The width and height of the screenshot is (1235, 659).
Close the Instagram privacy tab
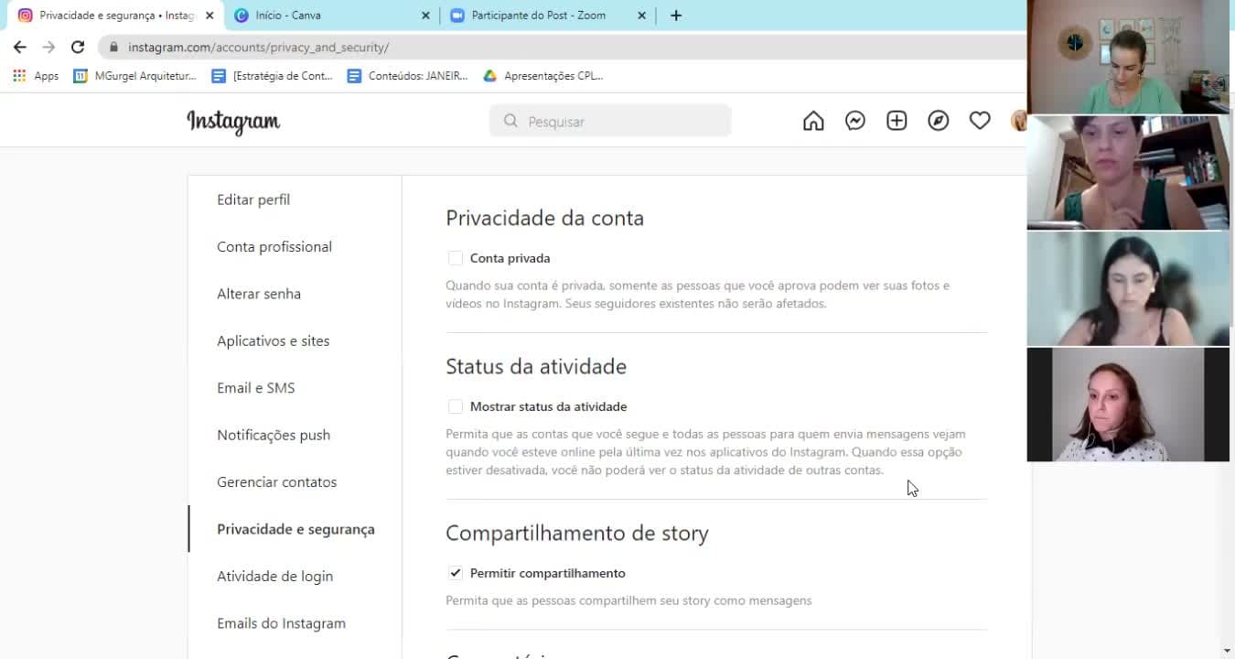click(209, 15)
